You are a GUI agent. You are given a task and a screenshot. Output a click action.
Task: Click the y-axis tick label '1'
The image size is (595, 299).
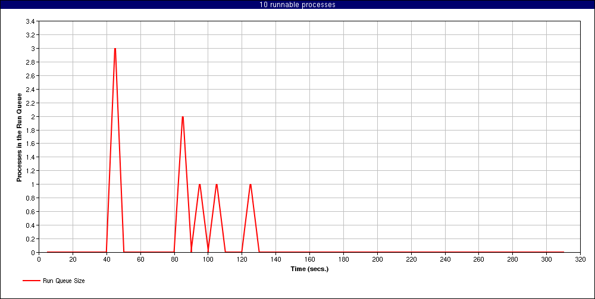tap(33, 185)
